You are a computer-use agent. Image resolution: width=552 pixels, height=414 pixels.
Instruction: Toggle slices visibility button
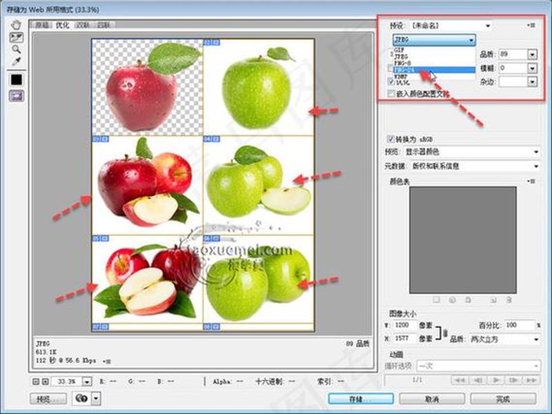(17, 95)
